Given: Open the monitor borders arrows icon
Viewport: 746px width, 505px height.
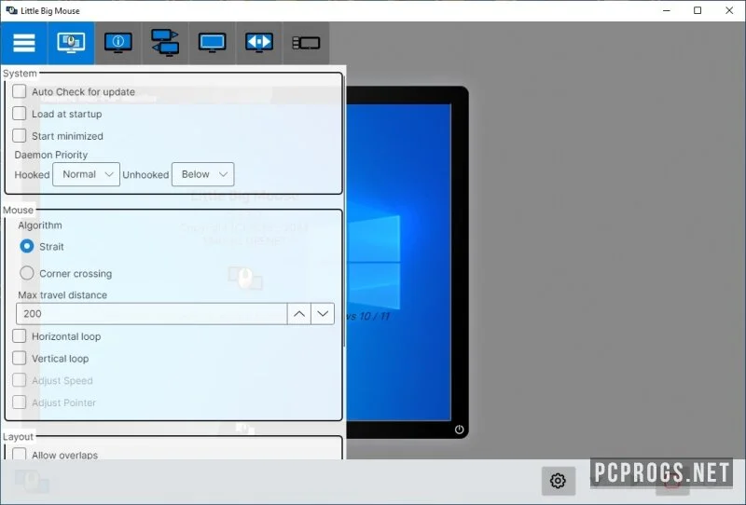Looking at the screenshot, I should [259, 43].
